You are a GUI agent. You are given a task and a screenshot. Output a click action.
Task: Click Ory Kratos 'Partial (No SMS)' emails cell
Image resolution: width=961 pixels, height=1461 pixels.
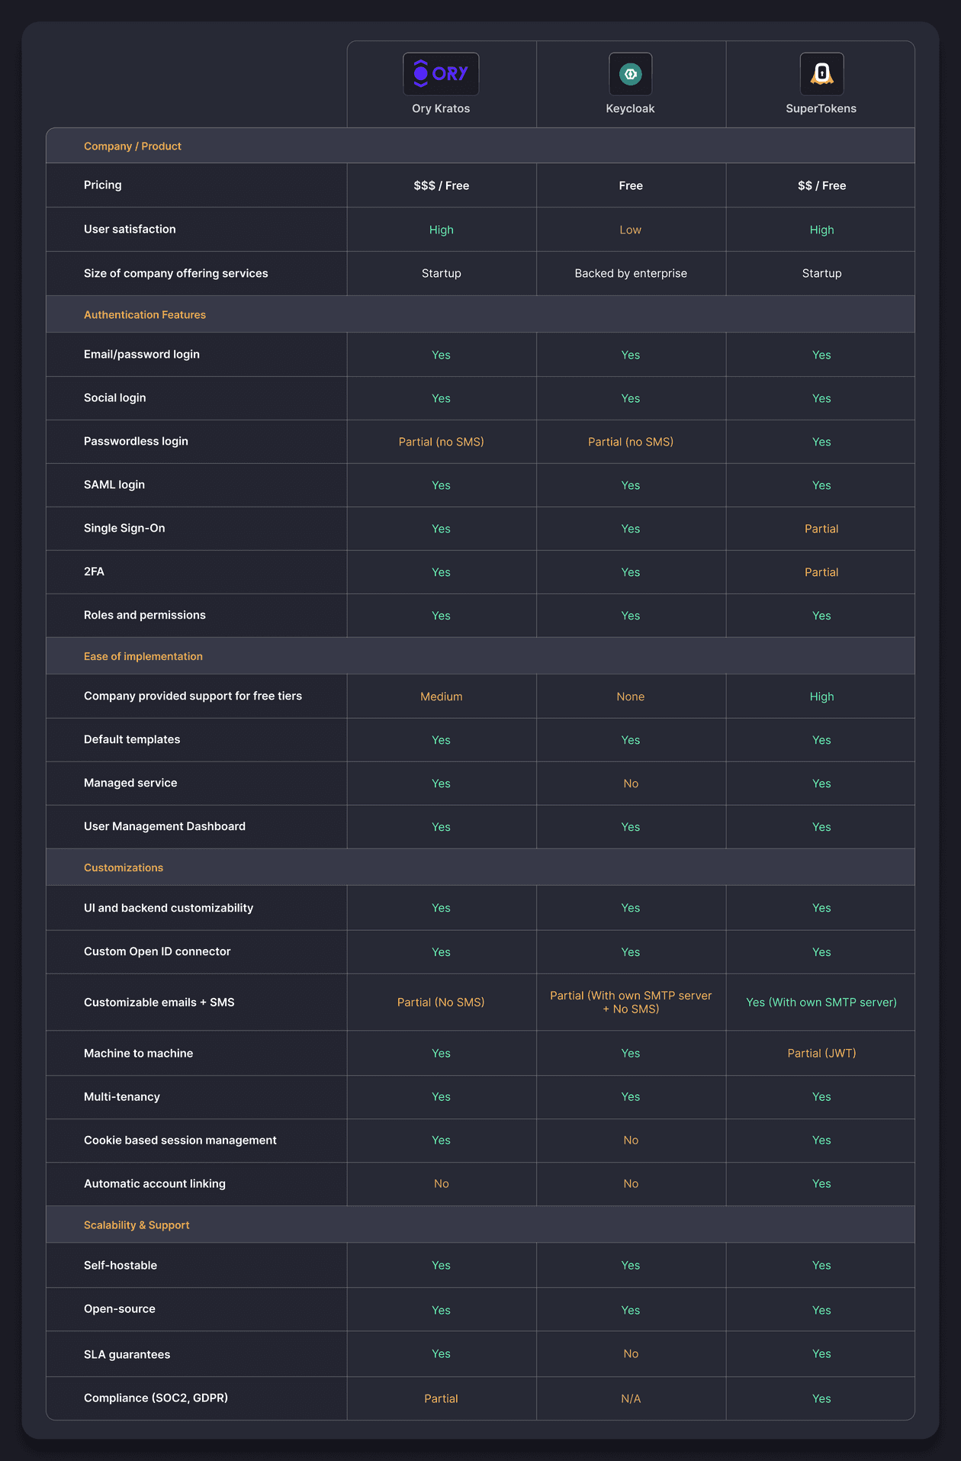tap(441, 1002)
